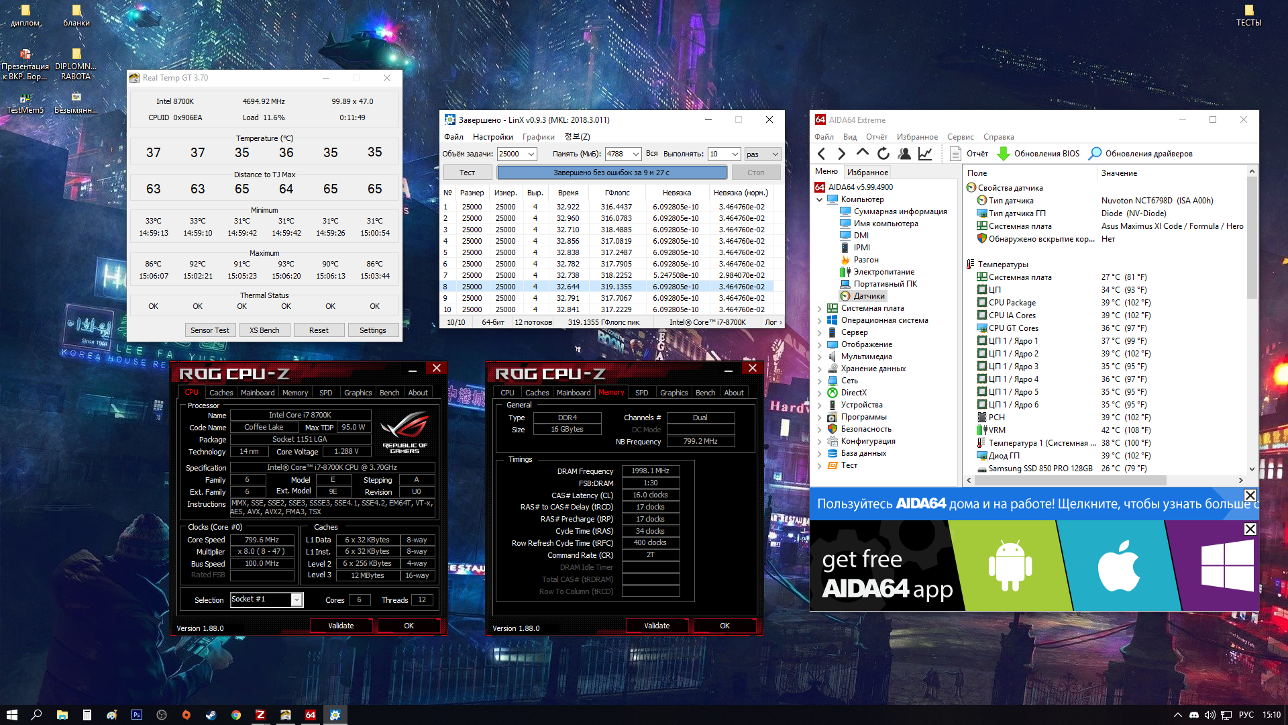The height and width of the screenshot is (725, 1288).
Task: Open the LinX problem size dropdown
Action: point(531,154)
